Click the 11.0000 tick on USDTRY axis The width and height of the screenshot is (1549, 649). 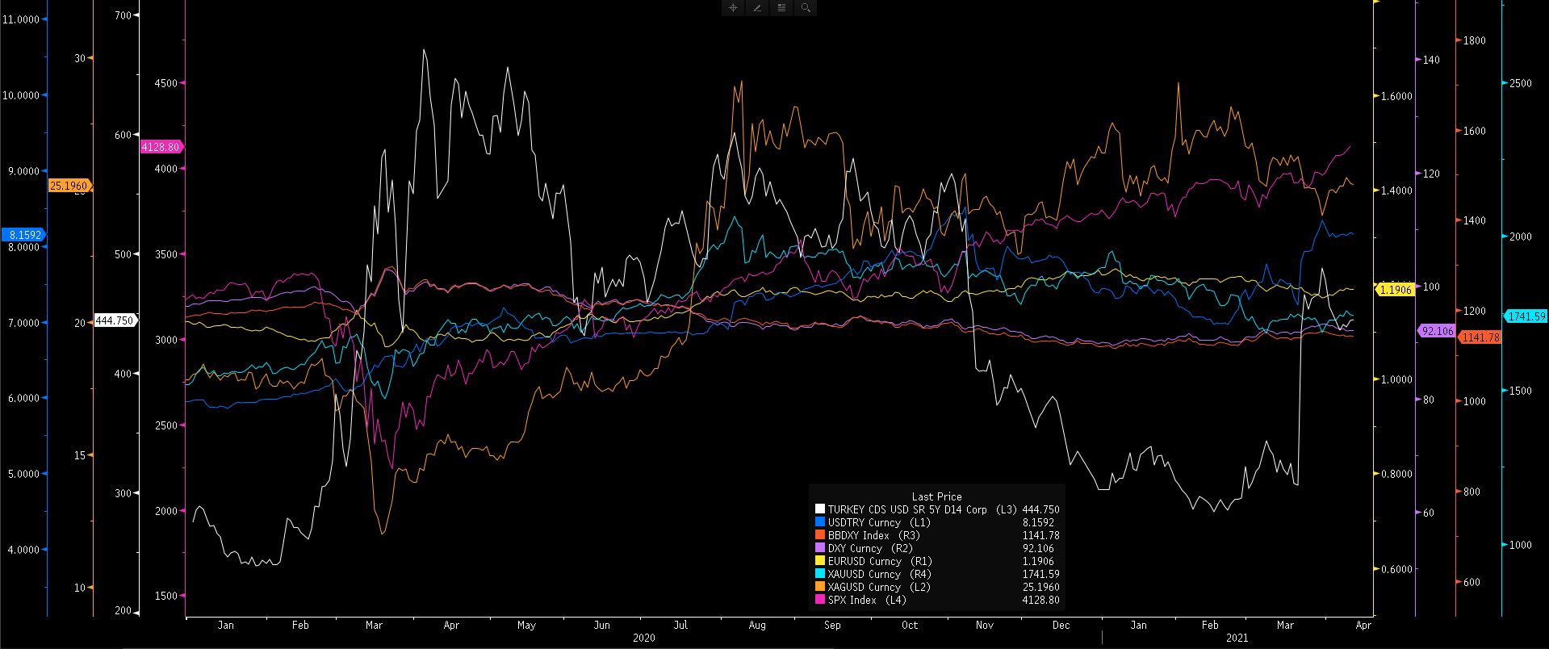point(22,19)
